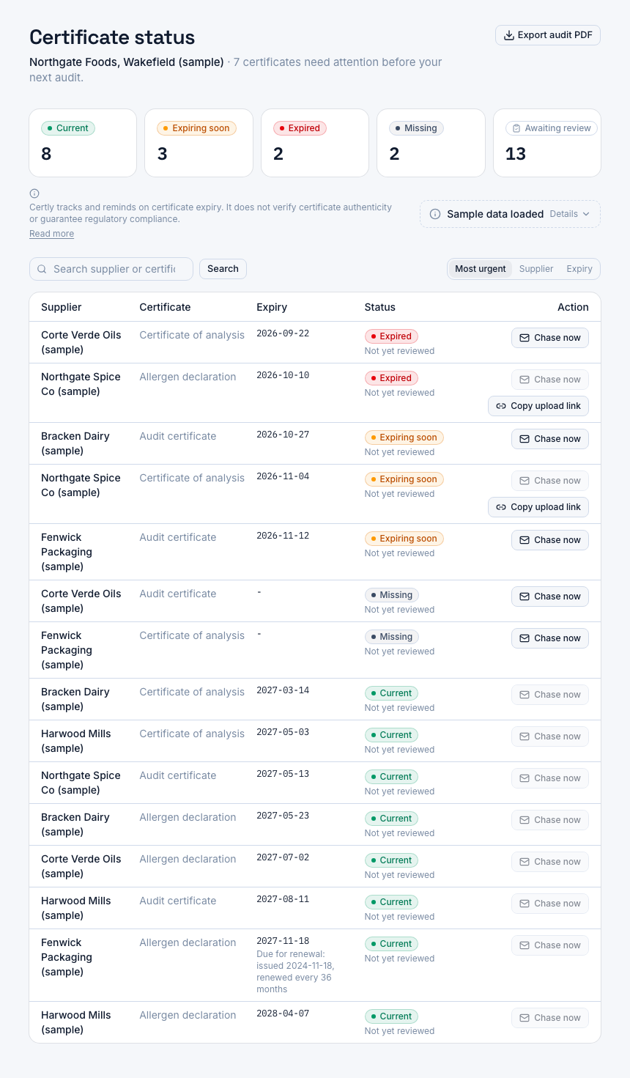Screen dimensions: 630x1078
Task: Focus the supplier or certificate search field
Action: pos(111,269)
